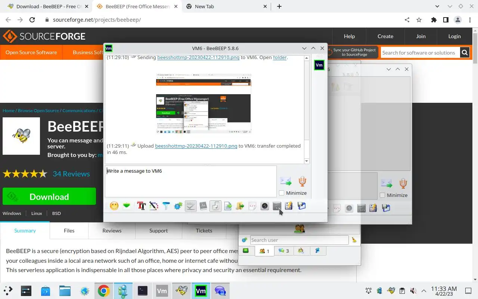Image resolution: width=478 pixels, height=299 pixels.
Task: Pick the chat font color pencil icon
Action: point(153,206)
